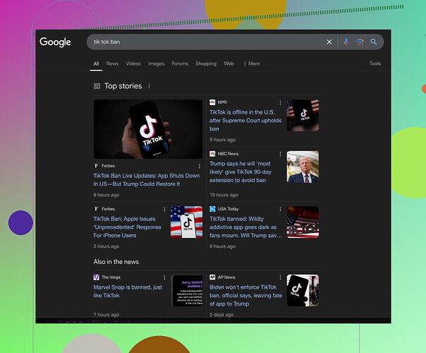
Task: Open Google Lens image search icon
Action: pos(360,42)
